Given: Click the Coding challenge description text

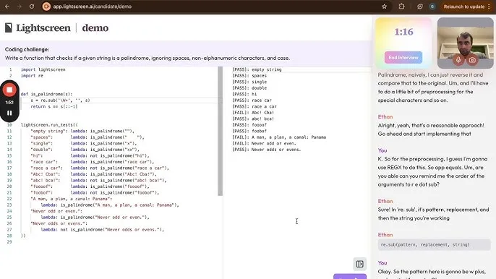Looking at the screenshot, I should tap(147, 59).
